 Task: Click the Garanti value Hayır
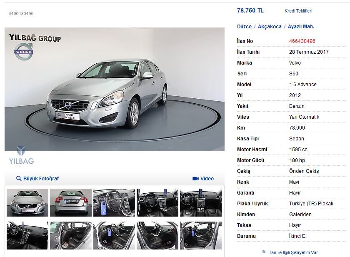(295, 193)
